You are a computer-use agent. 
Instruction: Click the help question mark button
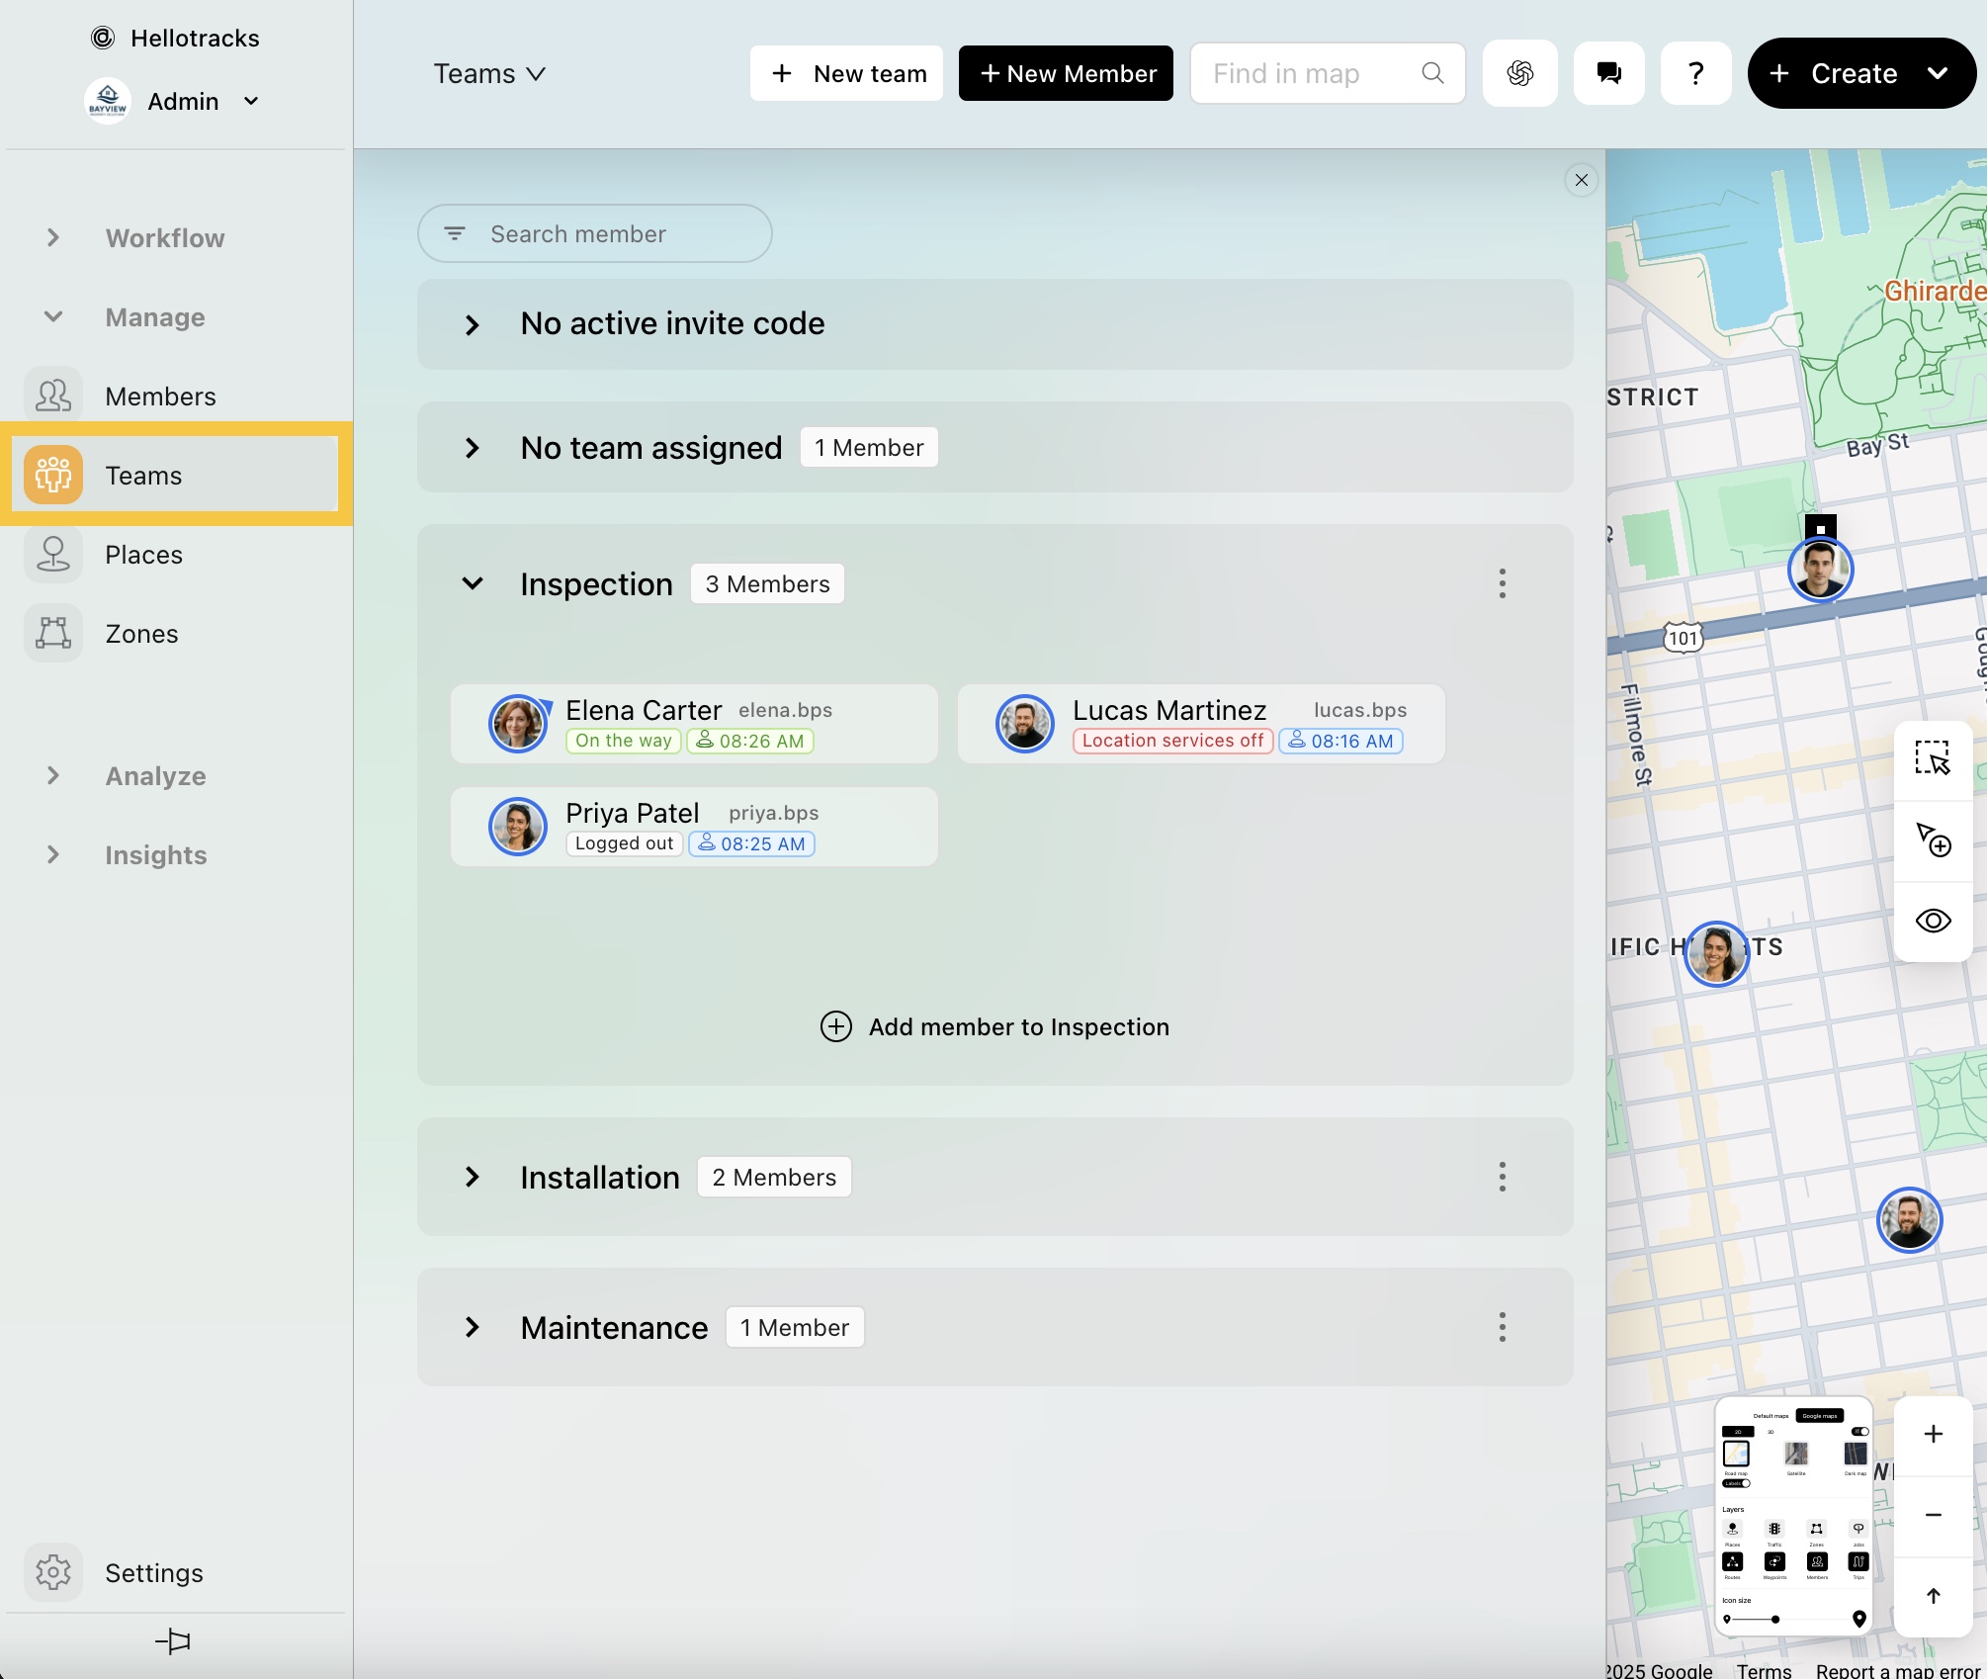coord(1695,73)
